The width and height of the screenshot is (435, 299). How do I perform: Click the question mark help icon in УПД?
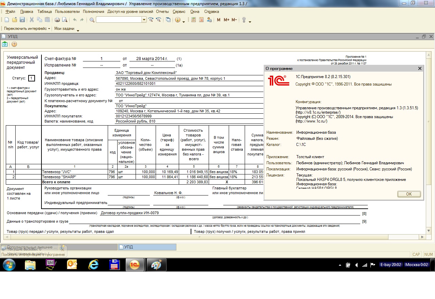14,44
